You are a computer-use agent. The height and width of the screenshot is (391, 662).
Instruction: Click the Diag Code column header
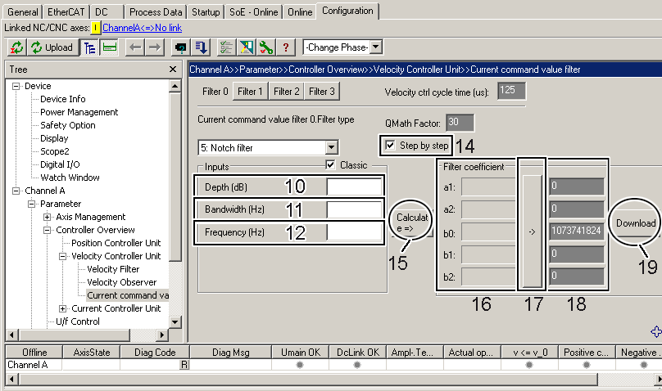click(x=155, y=353)
